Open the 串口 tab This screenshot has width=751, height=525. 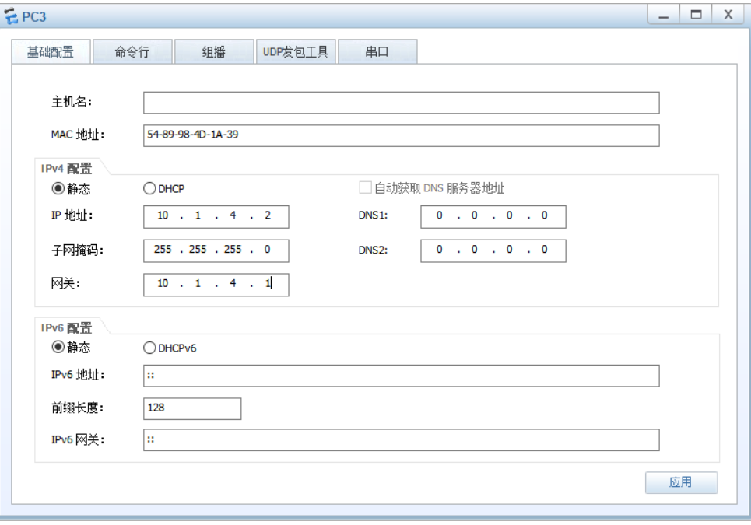pos(377,51)
